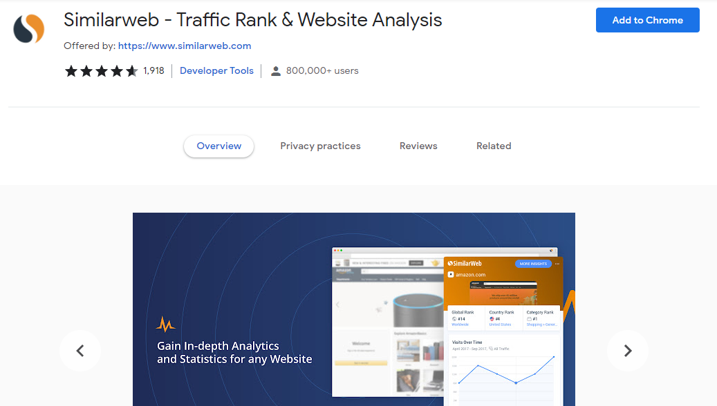
Task: Open the ellipsis menu beside More Insights
Action: pos(557,264)
